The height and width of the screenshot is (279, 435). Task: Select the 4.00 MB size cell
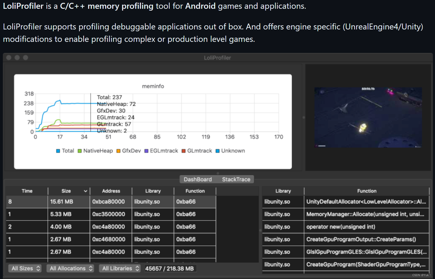click(x=69, y=227)
